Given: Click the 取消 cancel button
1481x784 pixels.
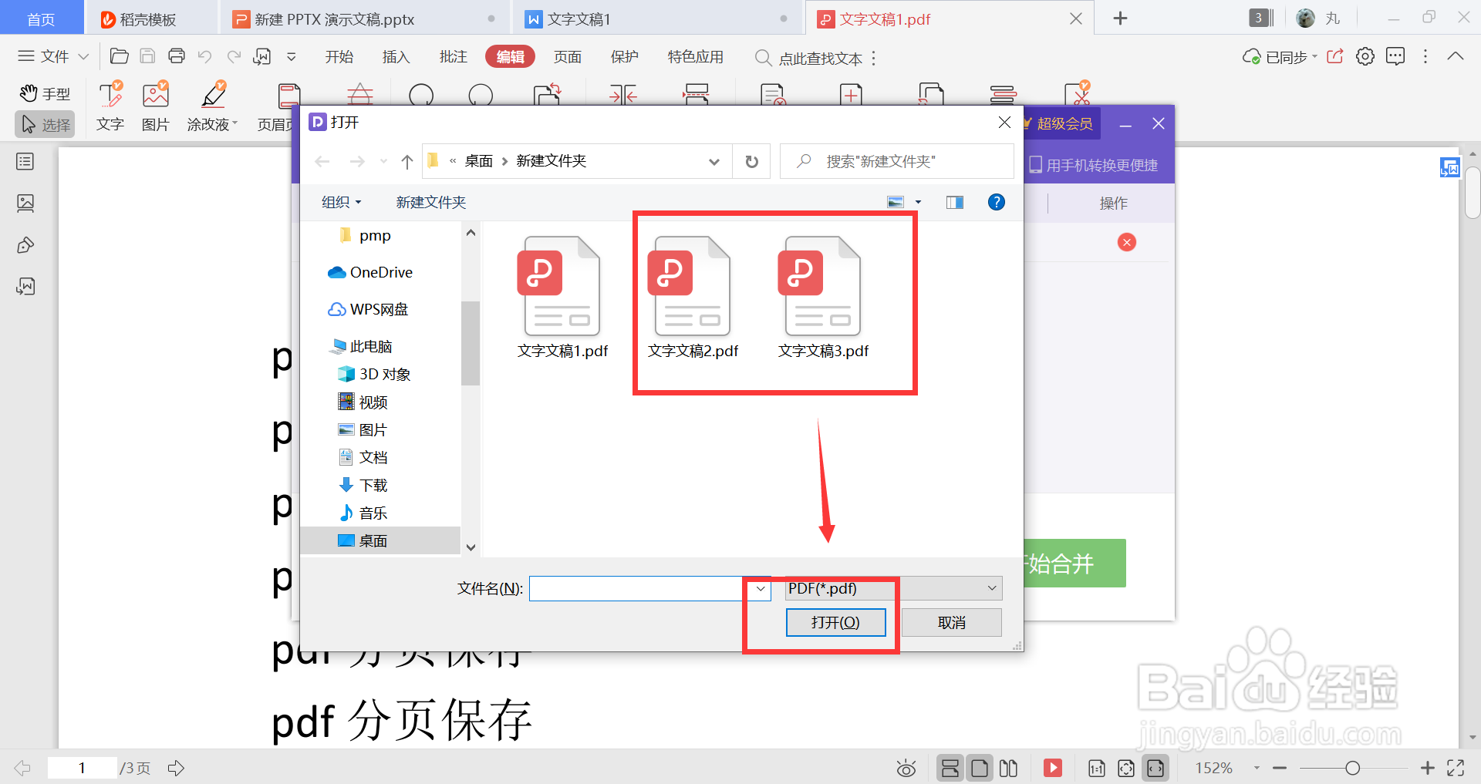Looking at the screenshot, I should click(950, 622).
